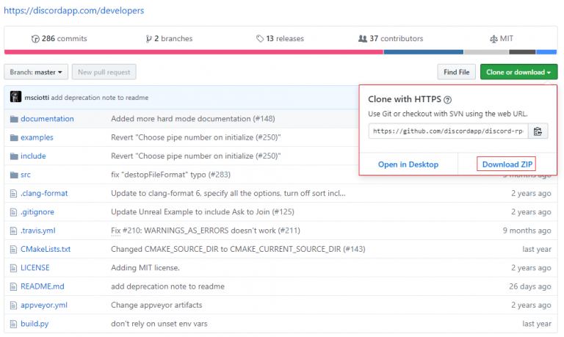Image resolution: width=564 pixels, height=337 pixels.
Task: Click the releases tag icon
Action: (x=260, y=38)
